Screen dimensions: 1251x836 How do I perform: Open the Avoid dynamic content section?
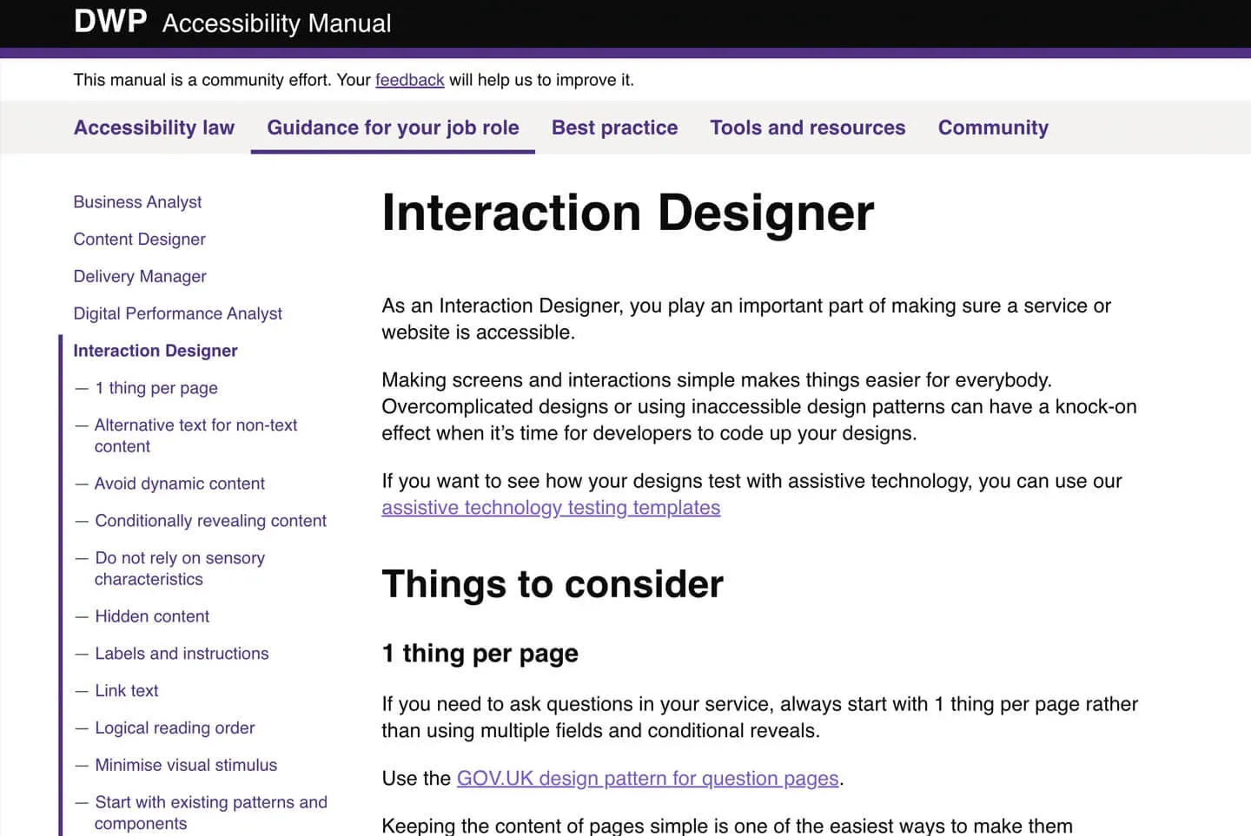[180, 484]
